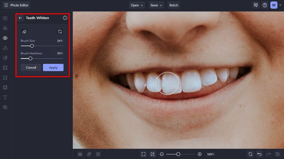Fit image to screen icon
The width and height of the screenshot is (284, 159).
(x=144, y=154)
